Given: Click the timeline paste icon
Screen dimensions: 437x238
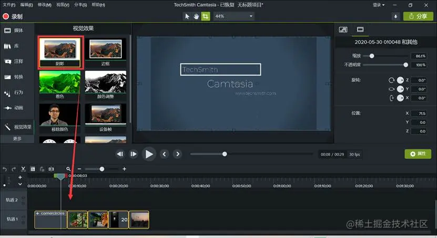Looking at the screenshot, I should 42,169.
